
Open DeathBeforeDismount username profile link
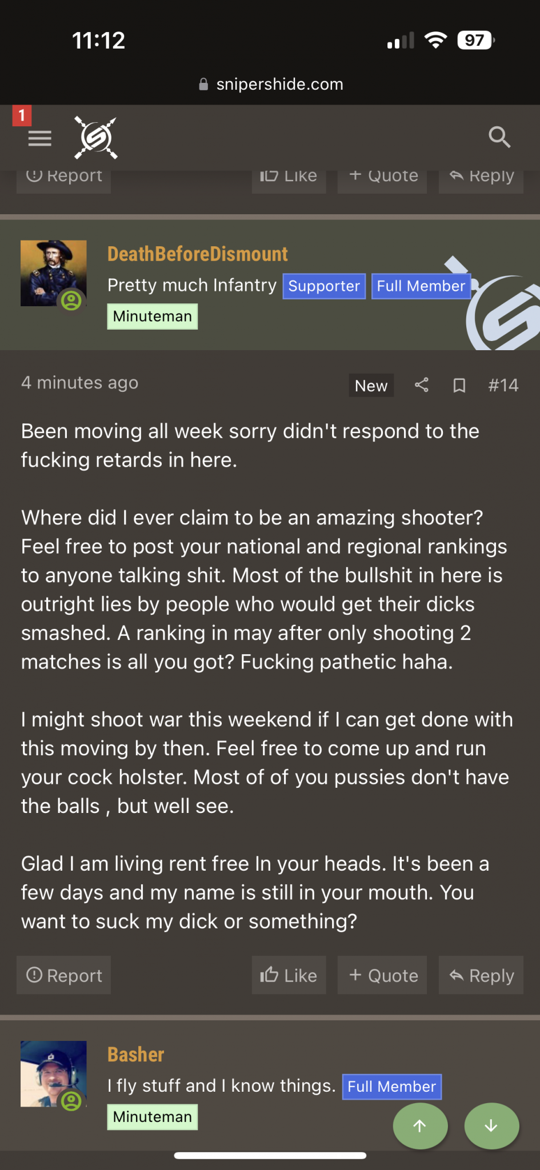pos(197,254)
